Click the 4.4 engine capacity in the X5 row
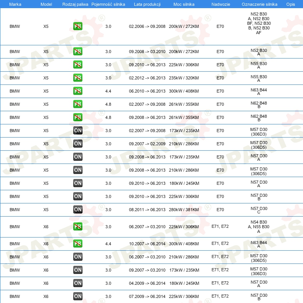Image resolution: width=303 pixels, height=303 pixels. 108,91
